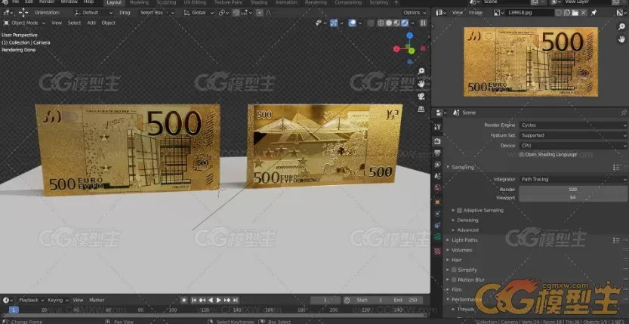Toggle the Open Shading Language checkbox
Viewport: 629px width, 324px height.
[522, 154]
